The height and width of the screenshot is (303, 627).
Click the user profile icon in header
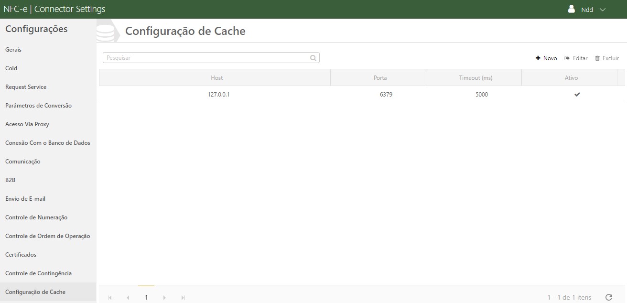tap(571, 9)
